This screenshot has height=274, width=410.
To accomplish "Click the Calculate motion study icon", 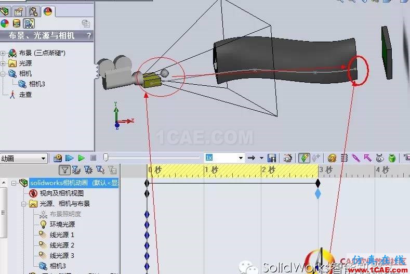I will (x=58, y=158).
